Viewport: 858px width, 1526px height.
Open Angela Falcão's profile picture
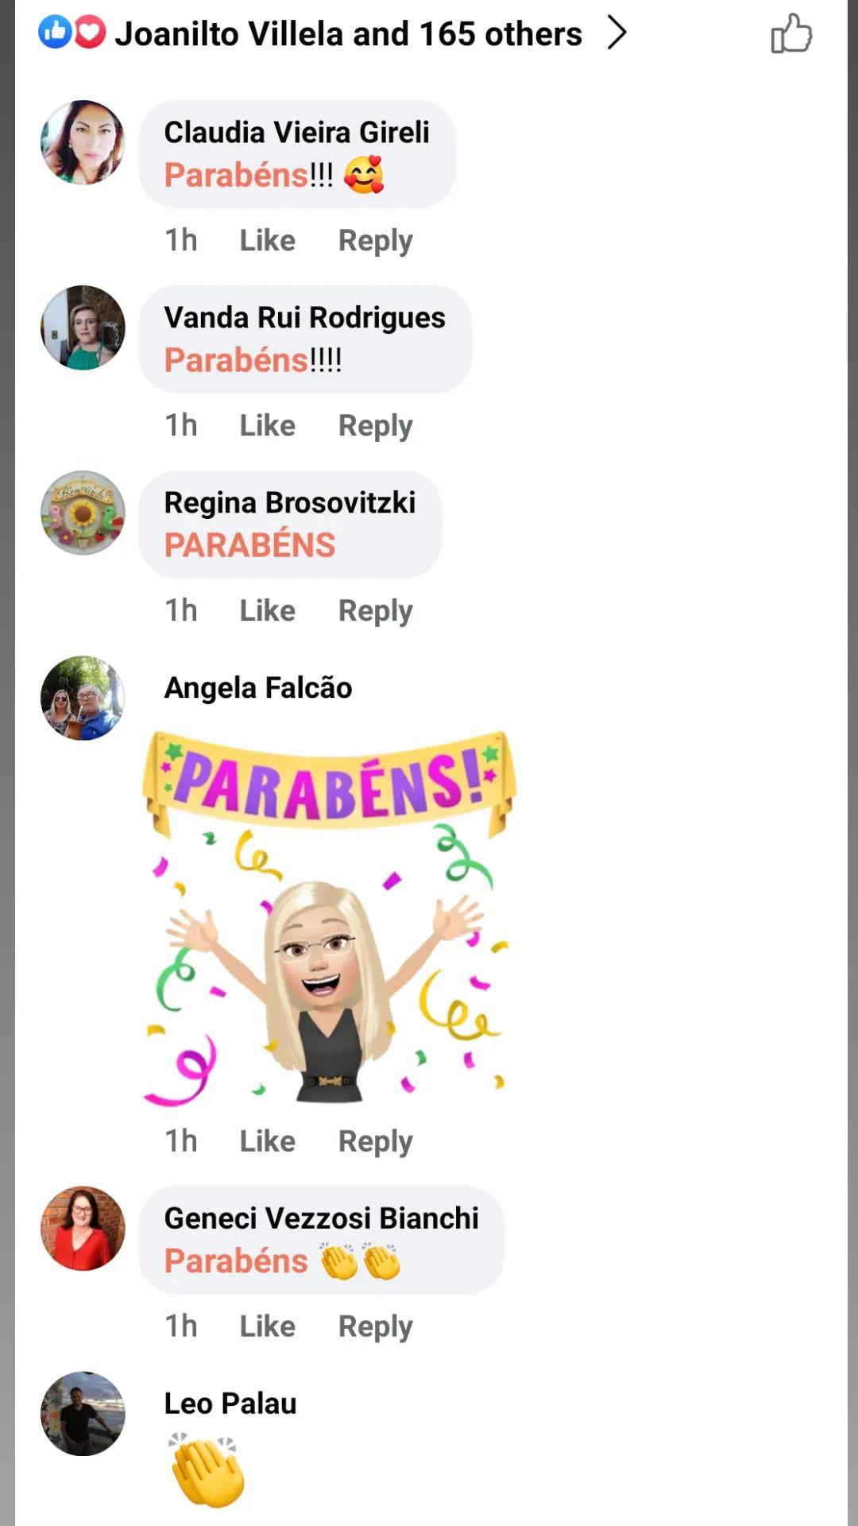pos(83,698)
